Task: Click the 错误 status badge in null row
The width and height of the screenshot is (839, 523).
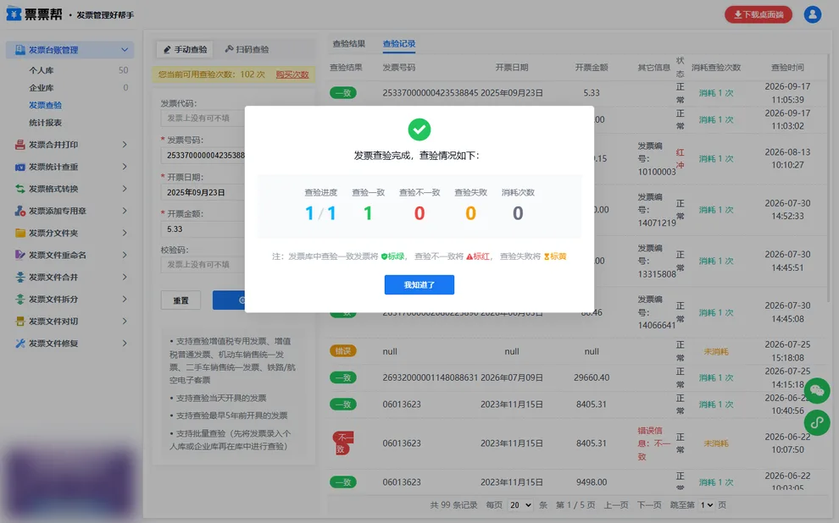Action: [x=343, y=351]
